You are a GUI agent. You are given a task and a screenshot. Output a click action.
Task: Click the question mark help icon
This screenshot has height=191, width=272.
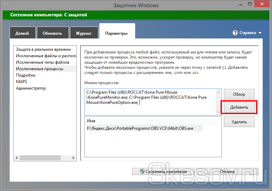click(x=235, y=33)
